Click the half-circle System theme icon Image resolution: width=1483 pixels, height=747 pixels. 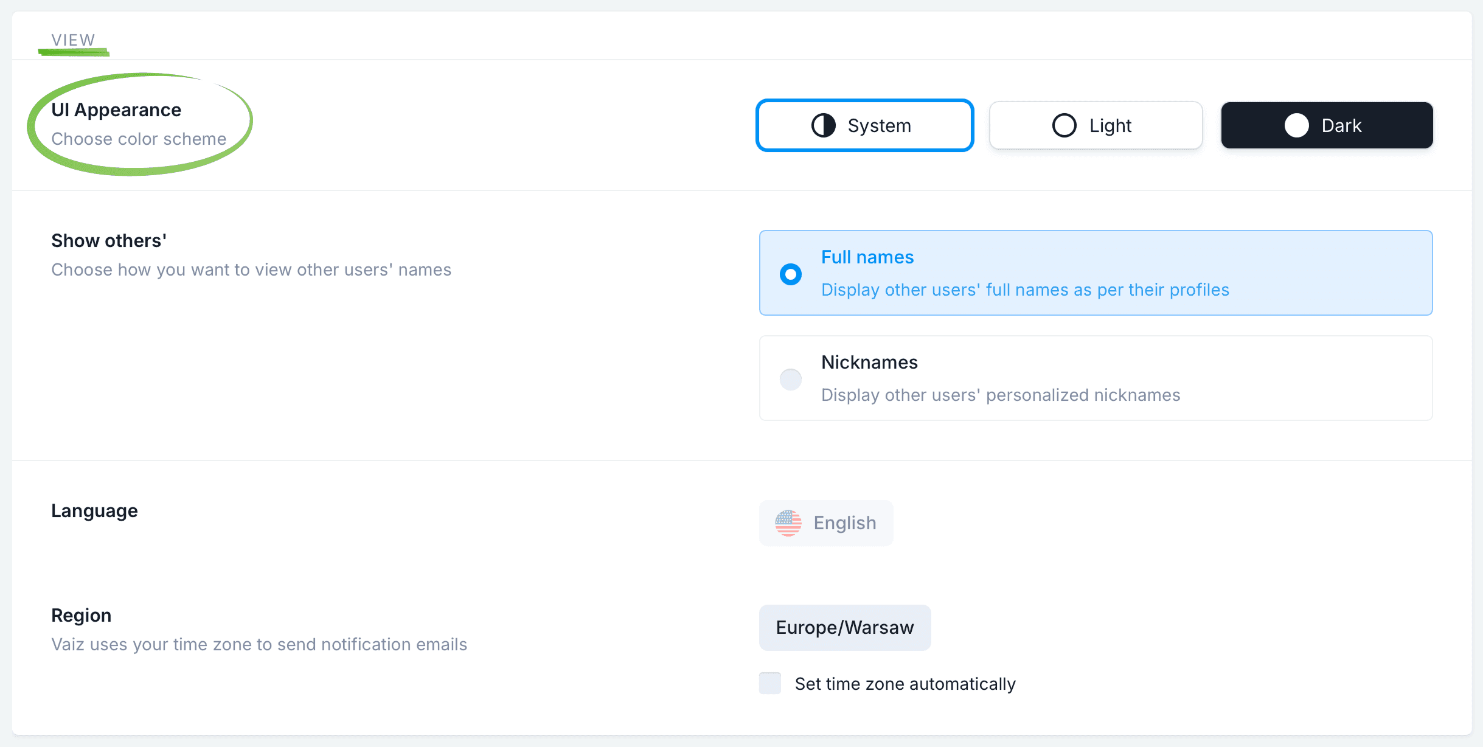[823, 125]
